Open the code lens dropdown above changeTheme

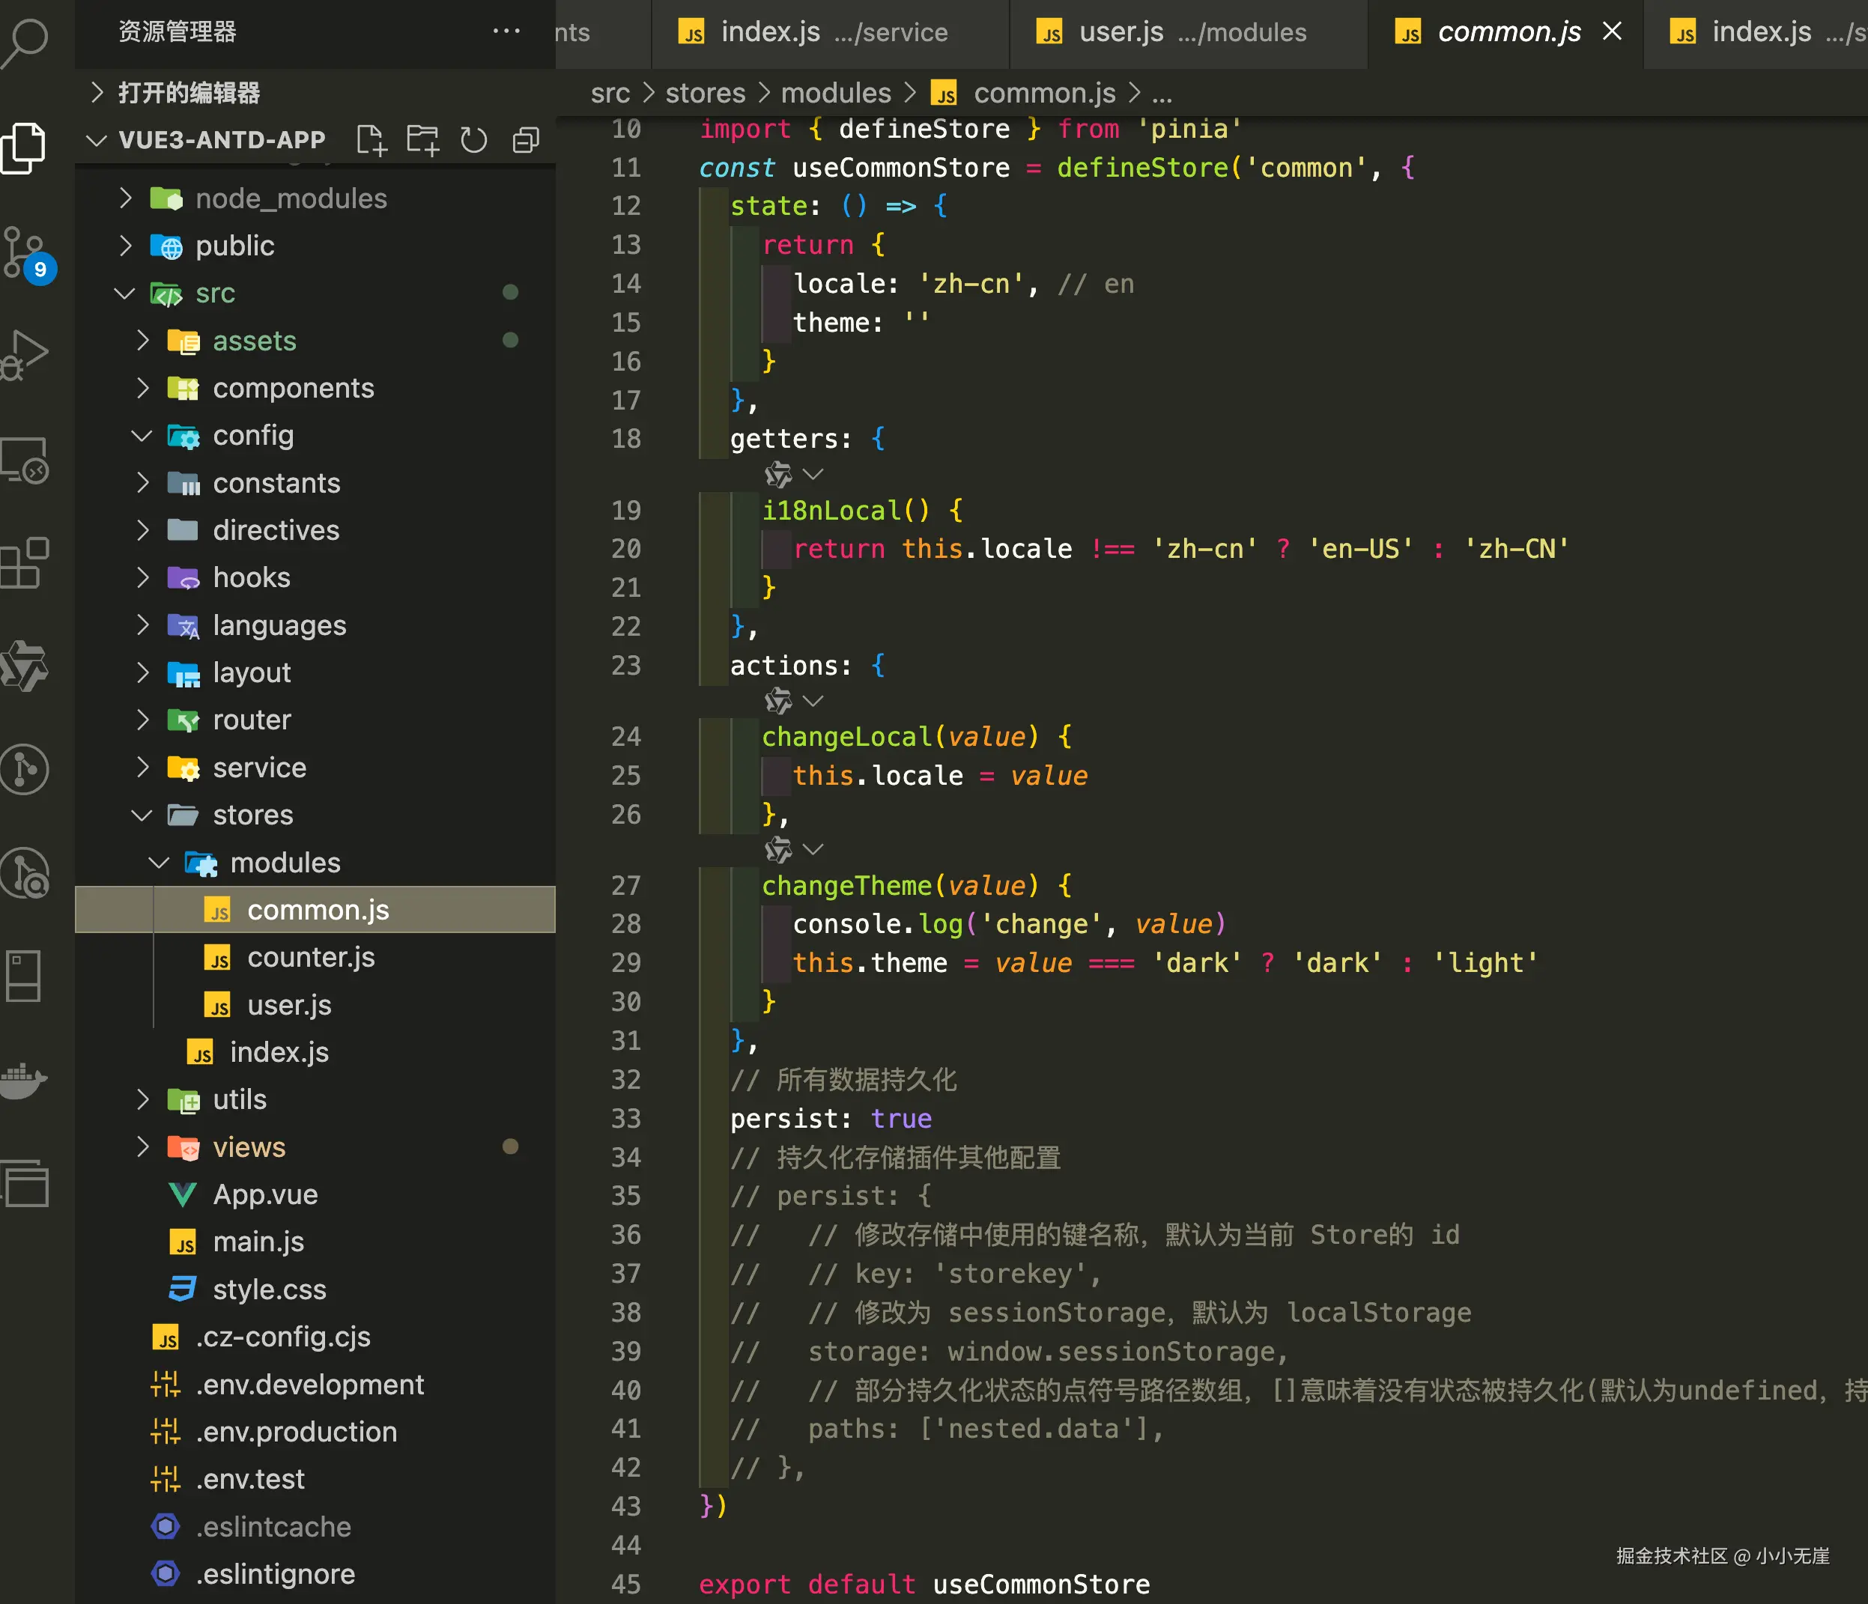pos(813,849)
